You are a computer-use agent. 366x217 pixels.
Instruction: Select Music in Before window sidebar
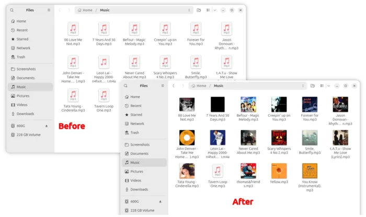[x=30, y=87]
